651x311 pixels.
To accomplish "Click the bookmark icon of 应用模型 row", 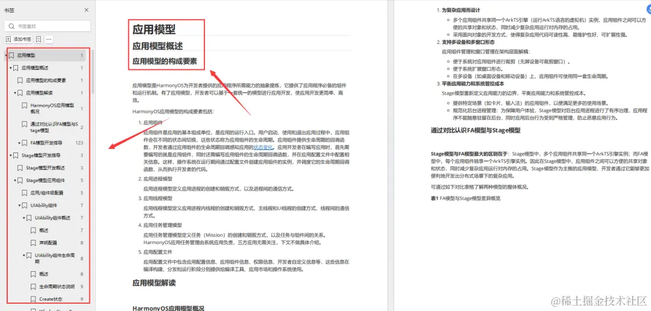I will point(11,55).
